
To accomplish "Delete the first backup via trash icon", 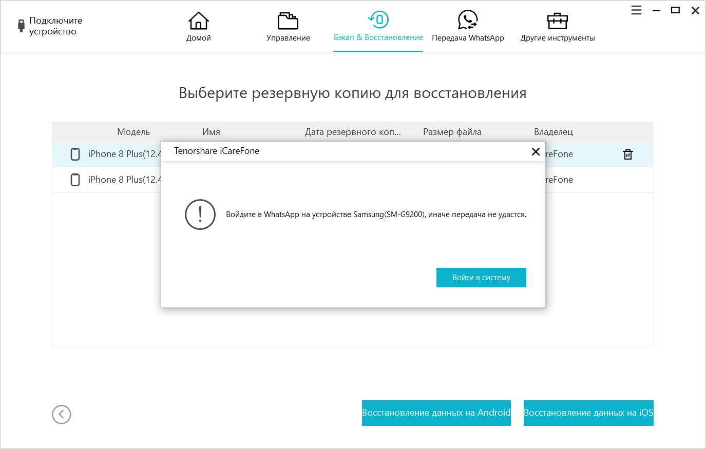I will click(x=628, y=154).
